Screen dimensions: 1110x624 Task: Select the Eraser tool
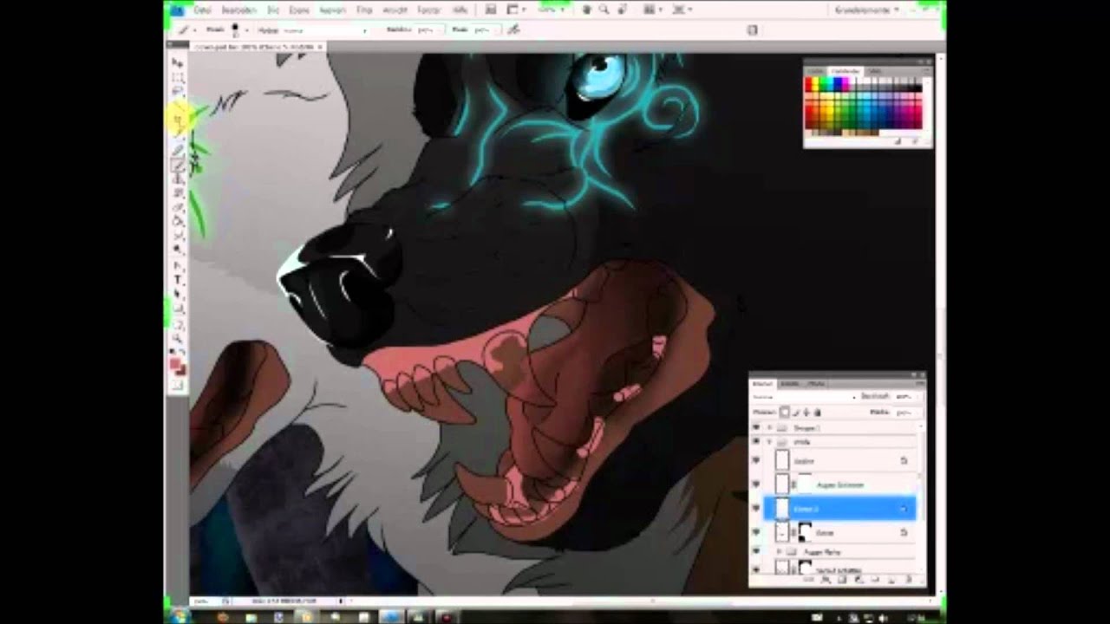pos(178,207)
